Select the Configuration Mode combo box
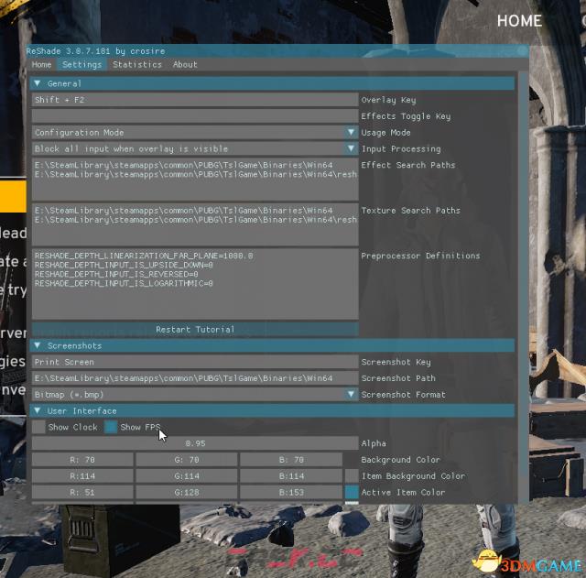586x578 pixels. 195,132
